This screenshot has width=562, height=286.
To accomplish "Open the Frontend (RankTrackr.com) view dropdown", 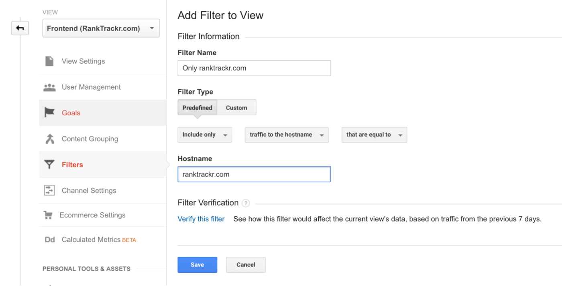I will pos(101,28).
